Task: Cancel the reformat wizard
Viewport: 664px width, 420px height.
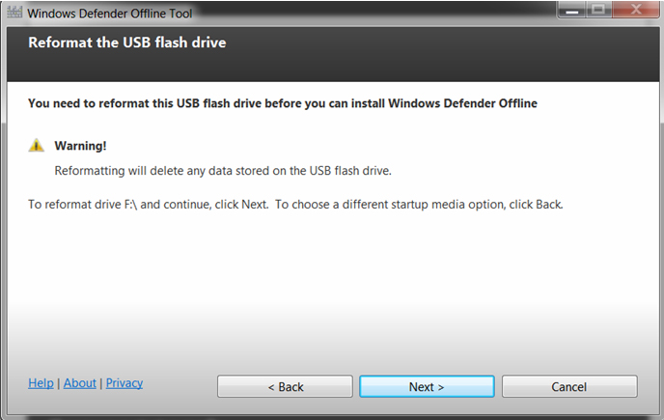Action: point(569,386)
